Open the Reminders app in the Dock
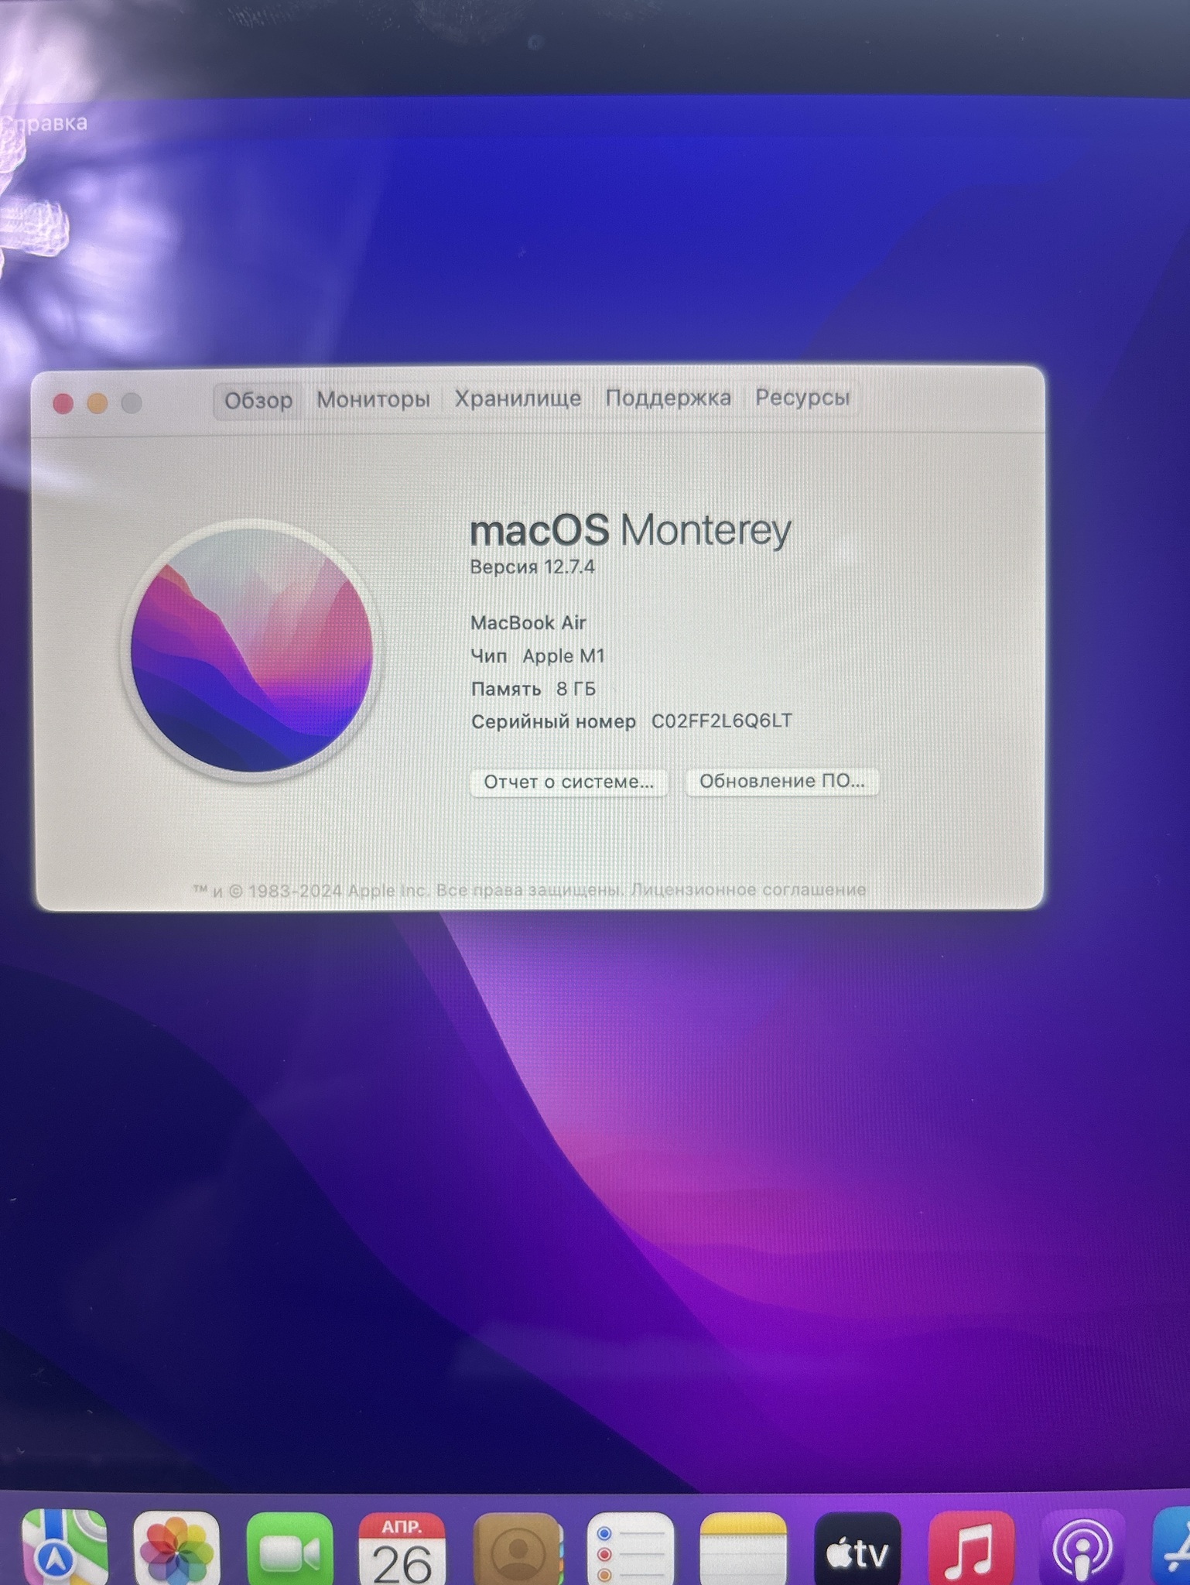The width and height of the screenshot is (1190, 1585). coord(630,1549)
